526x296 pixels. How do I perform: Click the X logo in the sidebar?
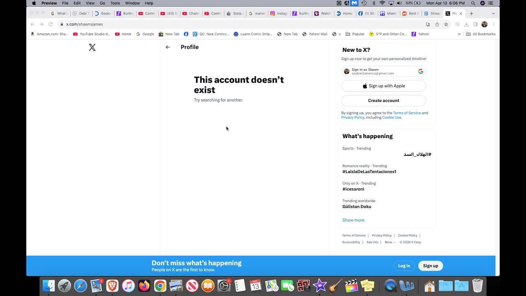tap(92, 48)
